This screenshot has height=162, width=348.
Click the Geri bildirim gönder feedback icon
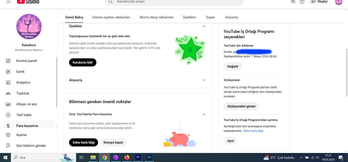tap(8, 146)
